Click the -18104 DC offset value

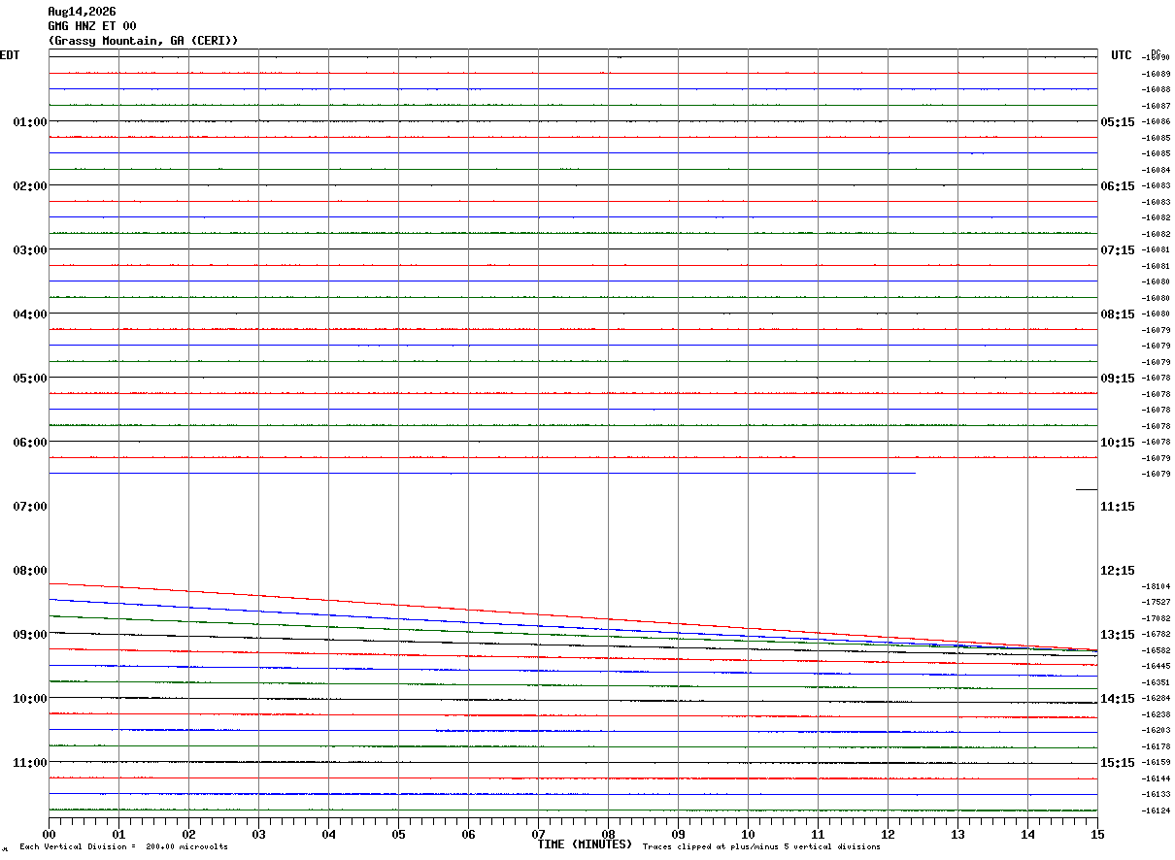(x=1157, y=586)
